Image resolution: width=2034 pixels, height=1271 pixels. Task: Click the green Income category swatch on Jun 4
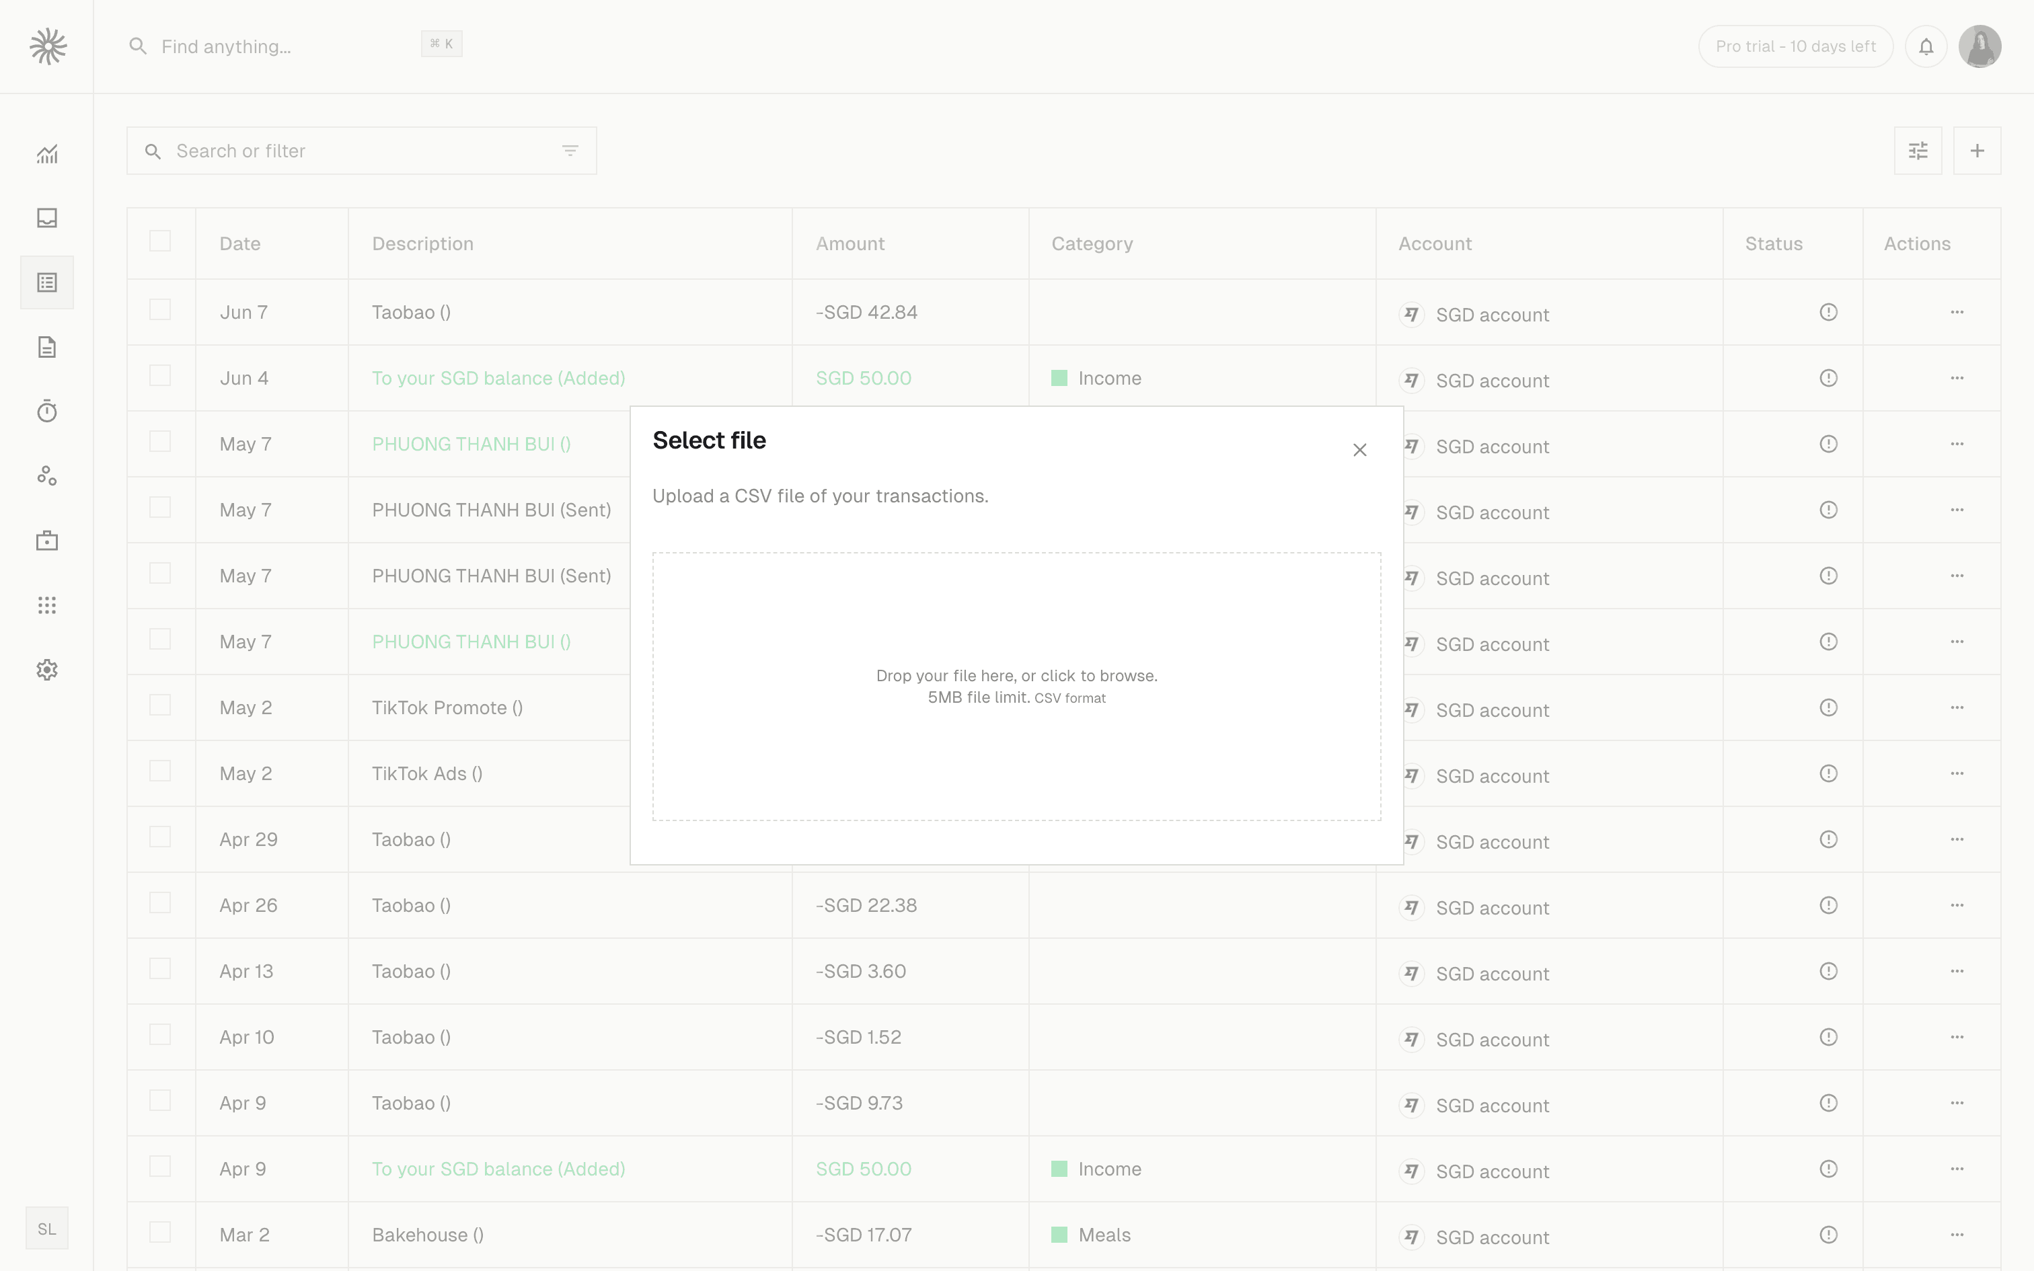point(1059,378)
